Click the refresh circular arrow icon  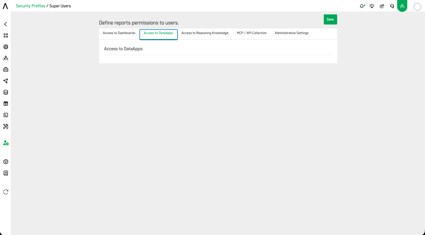click(6, 192)
